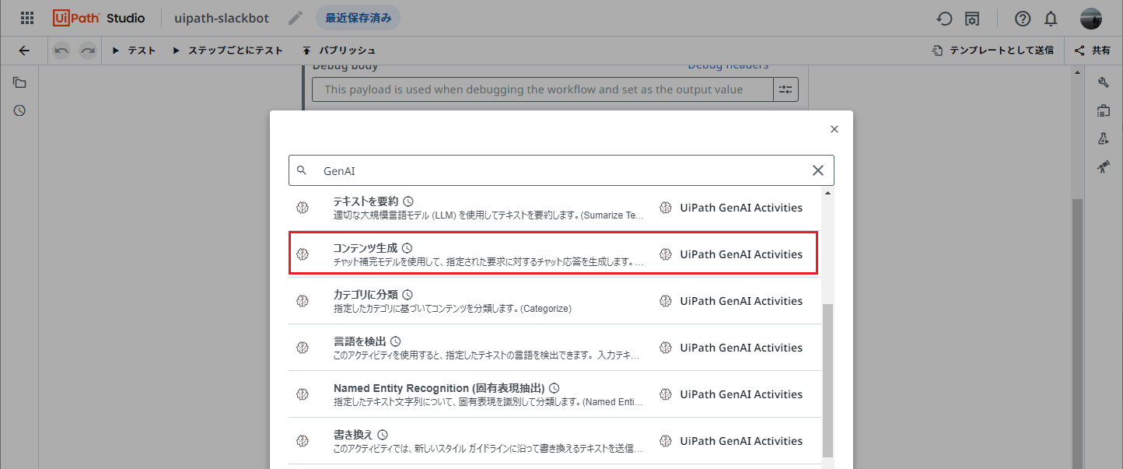Screen dimensions: 1123x469
Task: Click the Debug headers link
Action: [x=728, y=66]
